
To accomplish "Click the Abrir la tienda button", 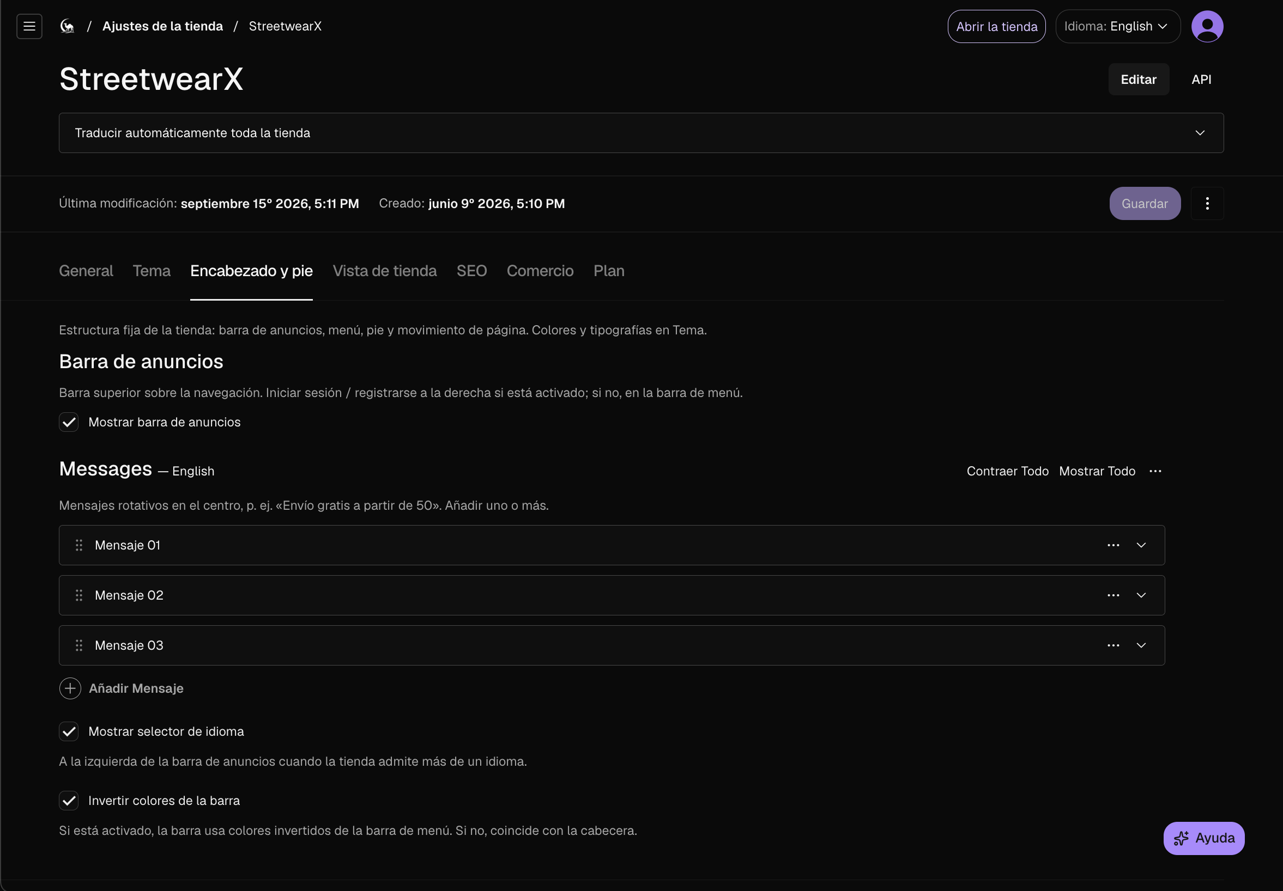I will click(x=996, y=26).
